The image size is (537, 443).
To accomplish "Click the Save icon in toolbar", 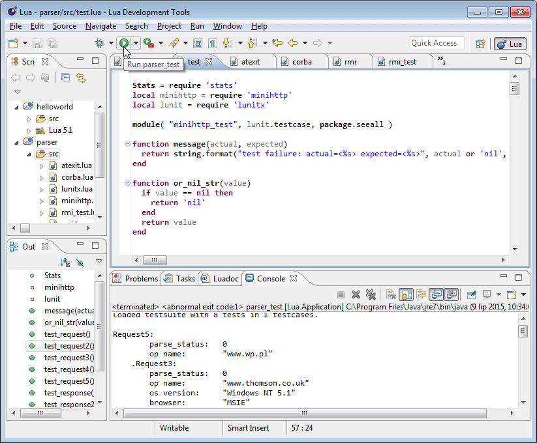I will 37,43.
